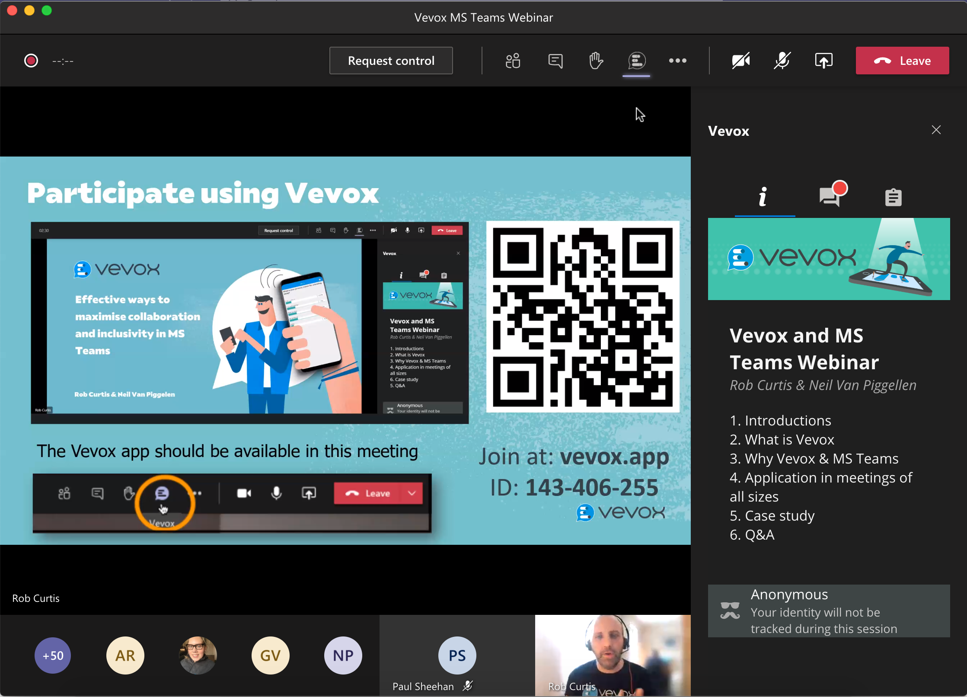
Task: Click the 'Vevox and MS Teams Webinar' heading
Action: click(804, 348)
